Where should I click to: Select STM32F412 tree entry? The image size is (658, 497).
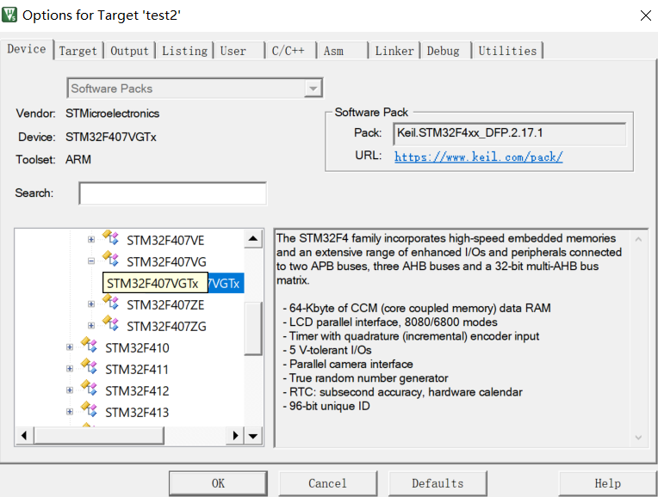[x=137, y=391]
